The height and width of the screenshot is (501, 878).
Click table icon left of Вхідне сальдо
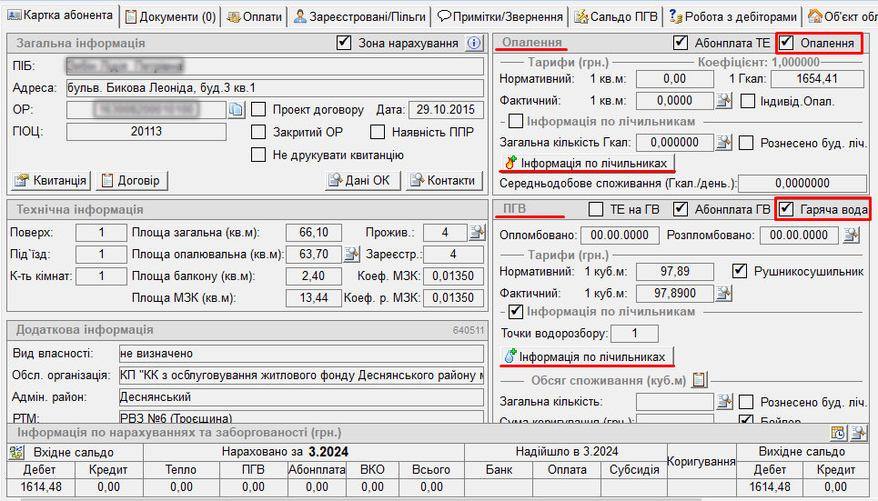point(16,452)
